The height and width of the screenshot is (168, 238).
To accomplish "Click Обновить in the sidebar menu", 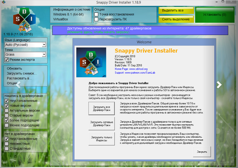I will pyautogui.click(x=14, y=68).
